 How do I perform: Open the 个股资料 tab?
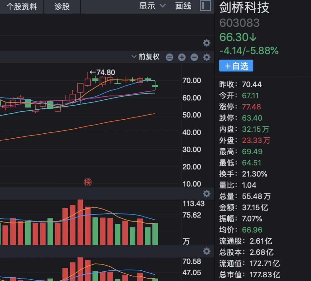(21, 7)
